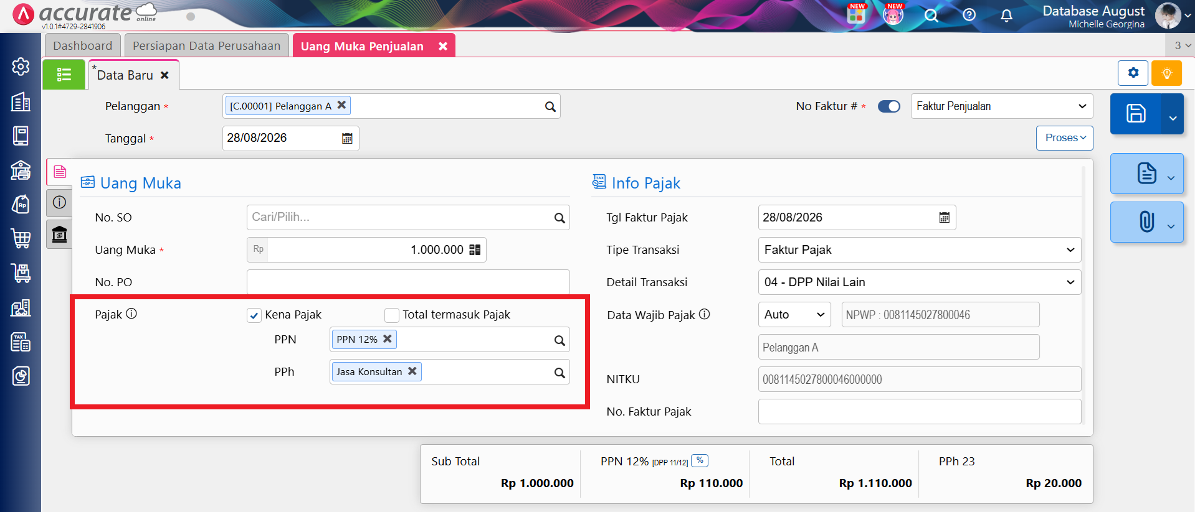
Task: Open the tab count 3 dropdown
Action: 1182,45
